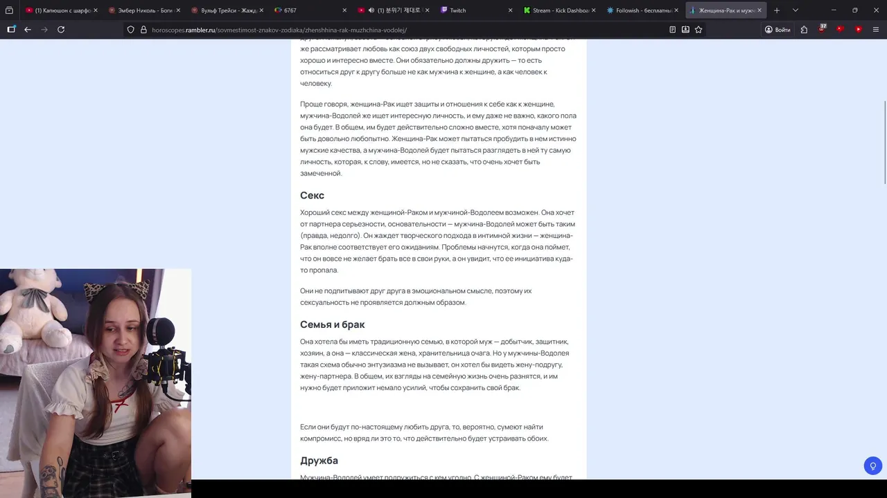Click the extension icon with badge 37

point(822,29)
